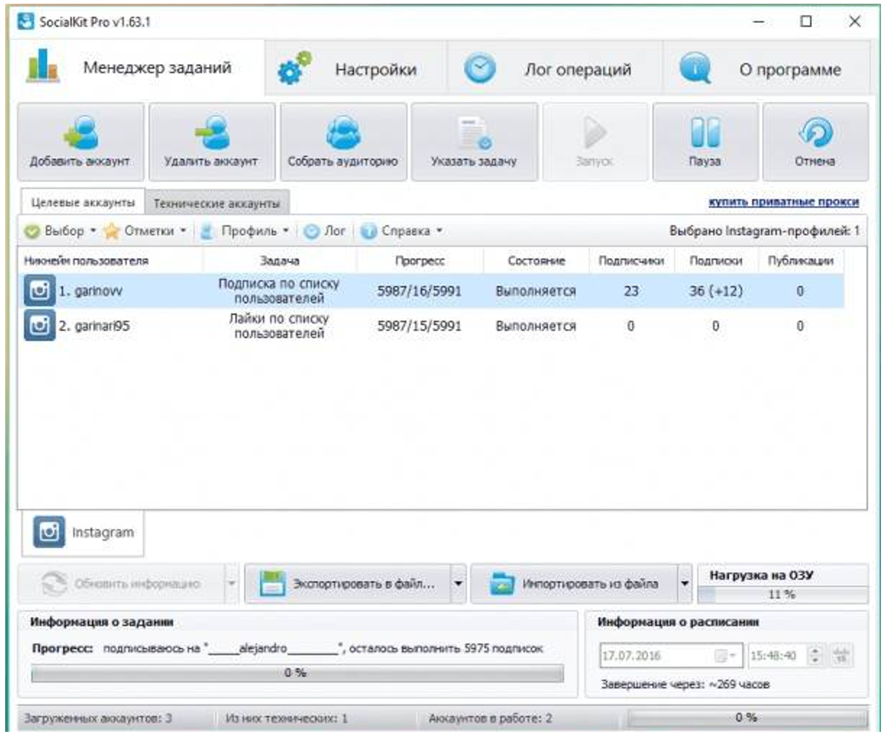
Task: Open Указать задачу dialog
Action: click(474, 141)
